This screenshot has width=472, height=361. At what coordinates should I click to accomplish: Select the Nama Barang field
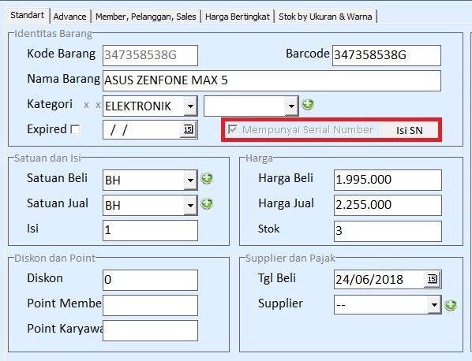[x=272, y=80]
